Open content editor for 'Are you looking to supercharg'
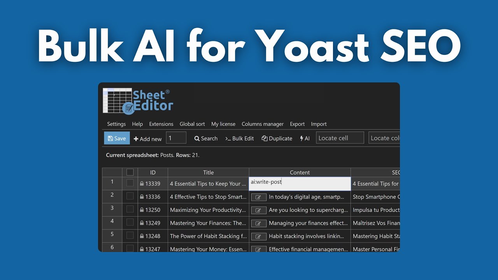 [259, 210]
